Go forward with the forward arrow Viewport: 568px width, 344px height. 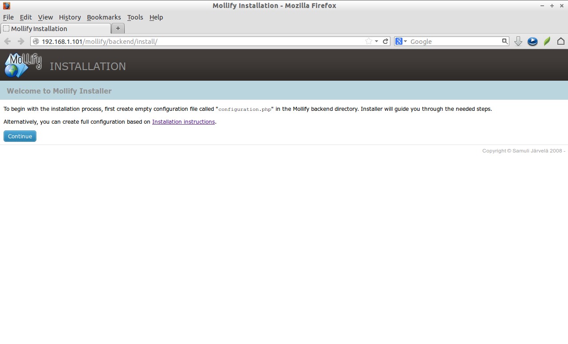[x=21, y=41]
